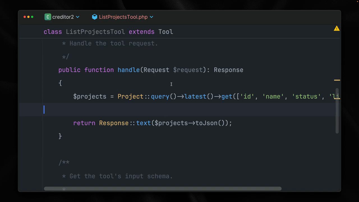
Task: Click the 'return' keyword
Action: 84,123
